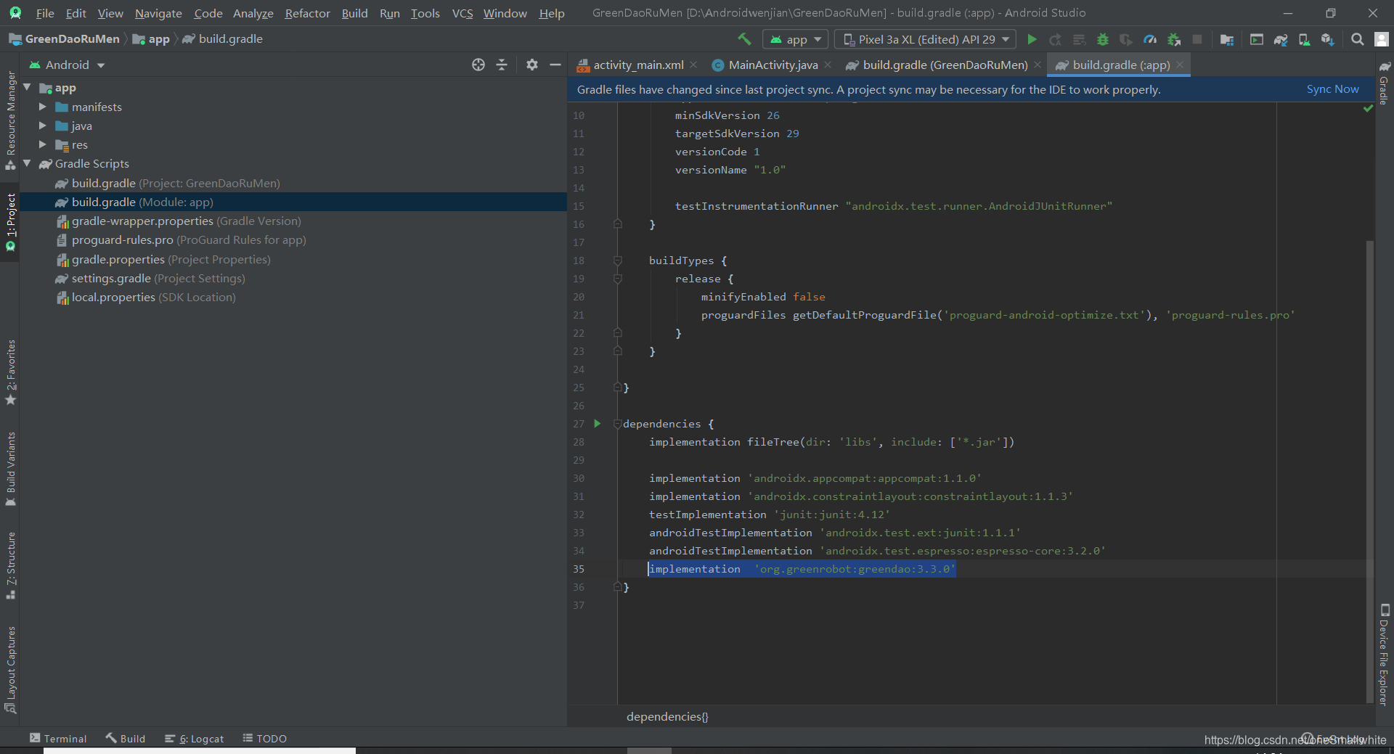Viewport: 1394px width, 754px height.
Task: Expand the manifests folder
Action: click(x=42, y=107)
